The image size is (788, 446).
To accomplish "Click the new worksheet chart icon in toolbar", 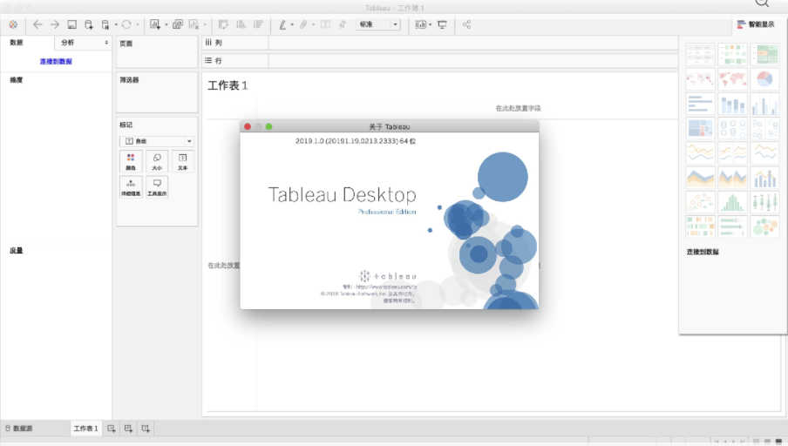I will pyautogui.click(x=155, y=24).
